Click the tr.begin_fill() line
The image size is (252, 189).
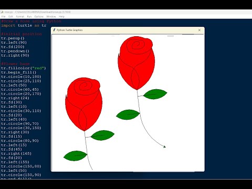pos(19,72)
